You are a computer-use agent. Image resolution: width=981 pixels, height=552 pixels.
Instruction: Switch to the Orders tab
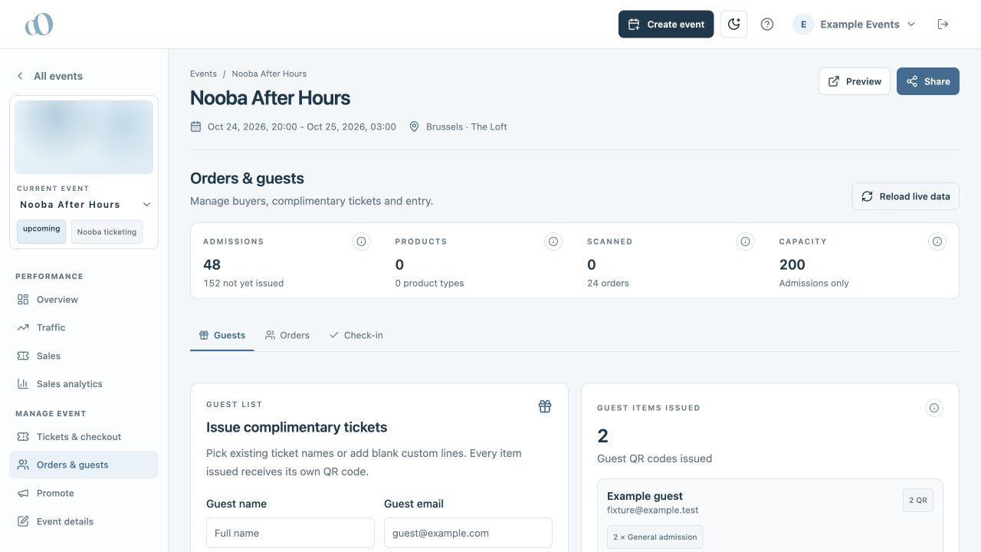pyautogui.click(x=287, y=335)
